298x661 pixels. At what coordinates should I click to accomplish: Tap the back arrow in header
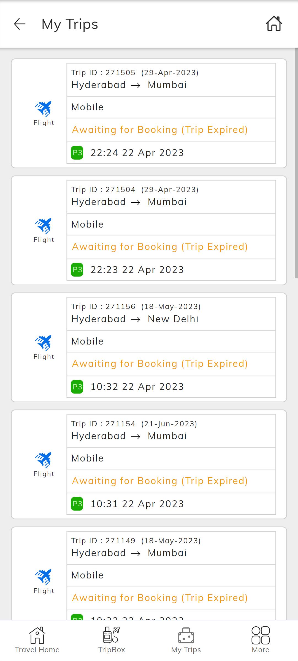20,24
